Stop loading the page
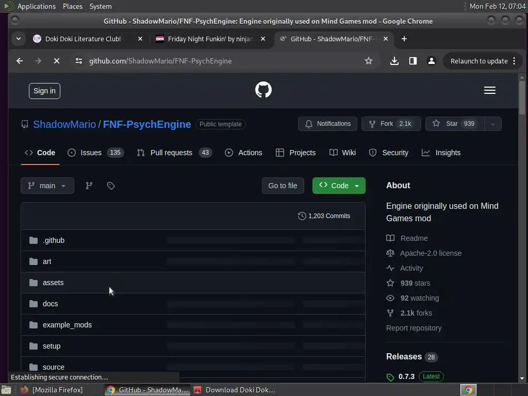Image resolution: width=528 pixels, height=396 pixels. pos(57,61)
